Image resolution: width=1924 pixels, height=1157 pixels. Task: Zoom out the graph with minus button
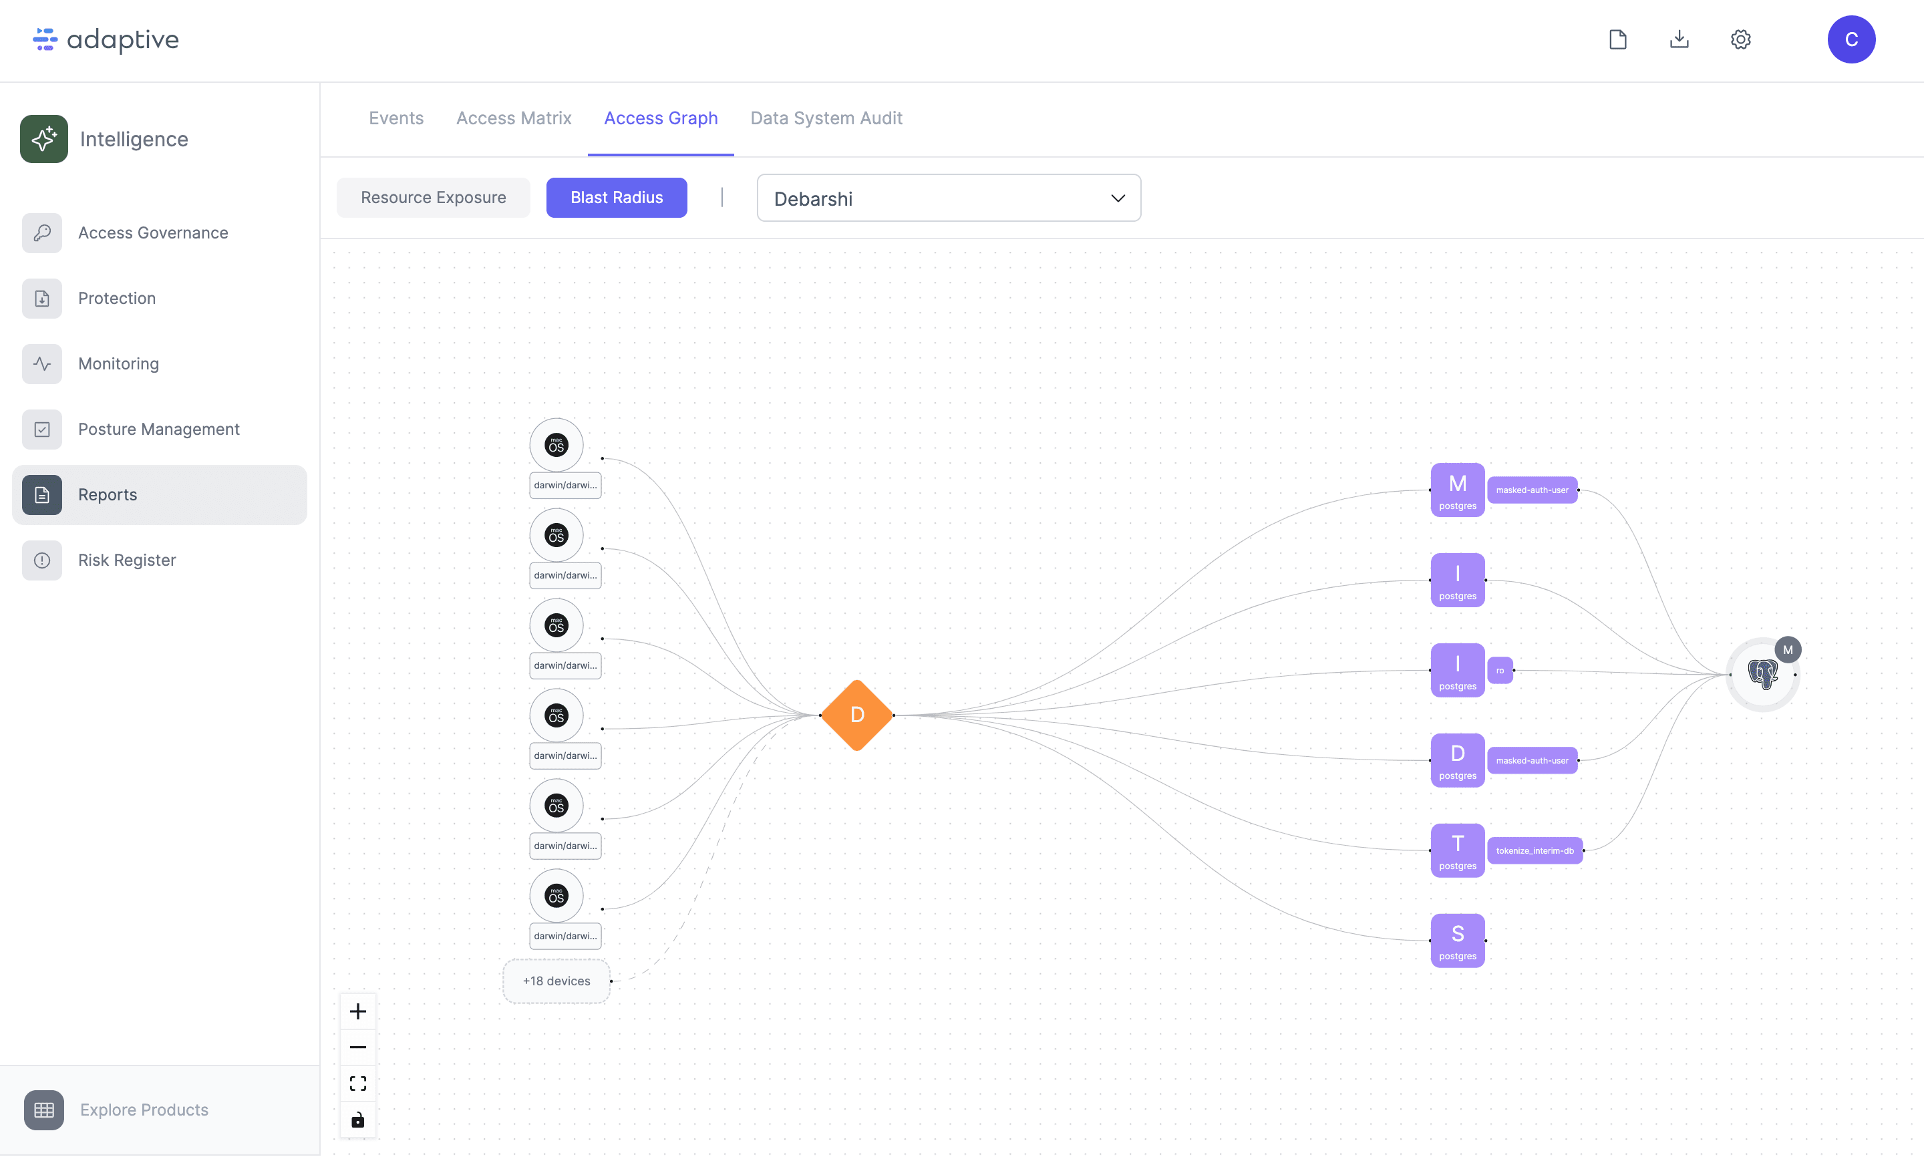click(x=358, y=1047)
